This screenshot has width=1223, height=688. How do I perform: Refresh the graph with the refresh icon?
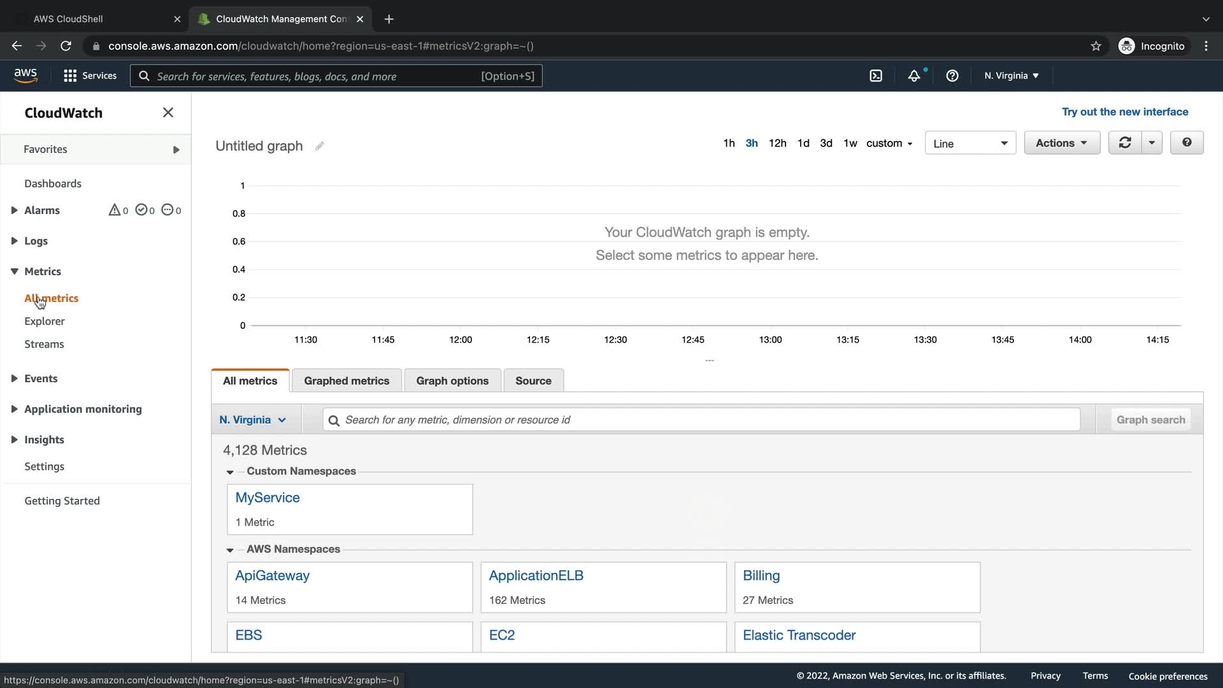tap(1125, 143)
